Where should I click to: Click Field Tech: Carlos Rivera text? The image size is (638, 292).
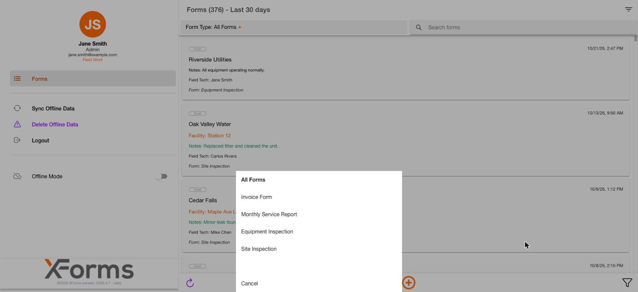(x=212, y=156)
